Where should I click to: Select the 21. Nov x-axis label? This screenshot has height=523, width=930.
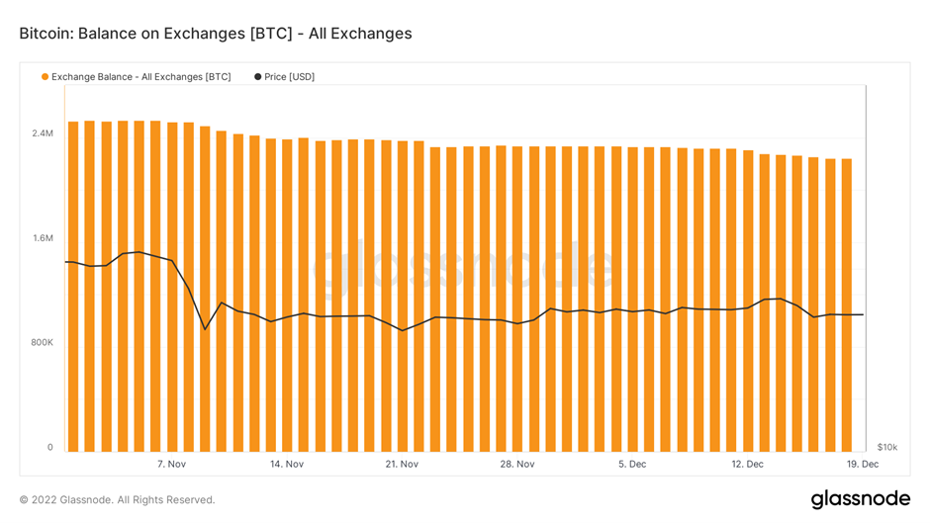coord(402,464)
